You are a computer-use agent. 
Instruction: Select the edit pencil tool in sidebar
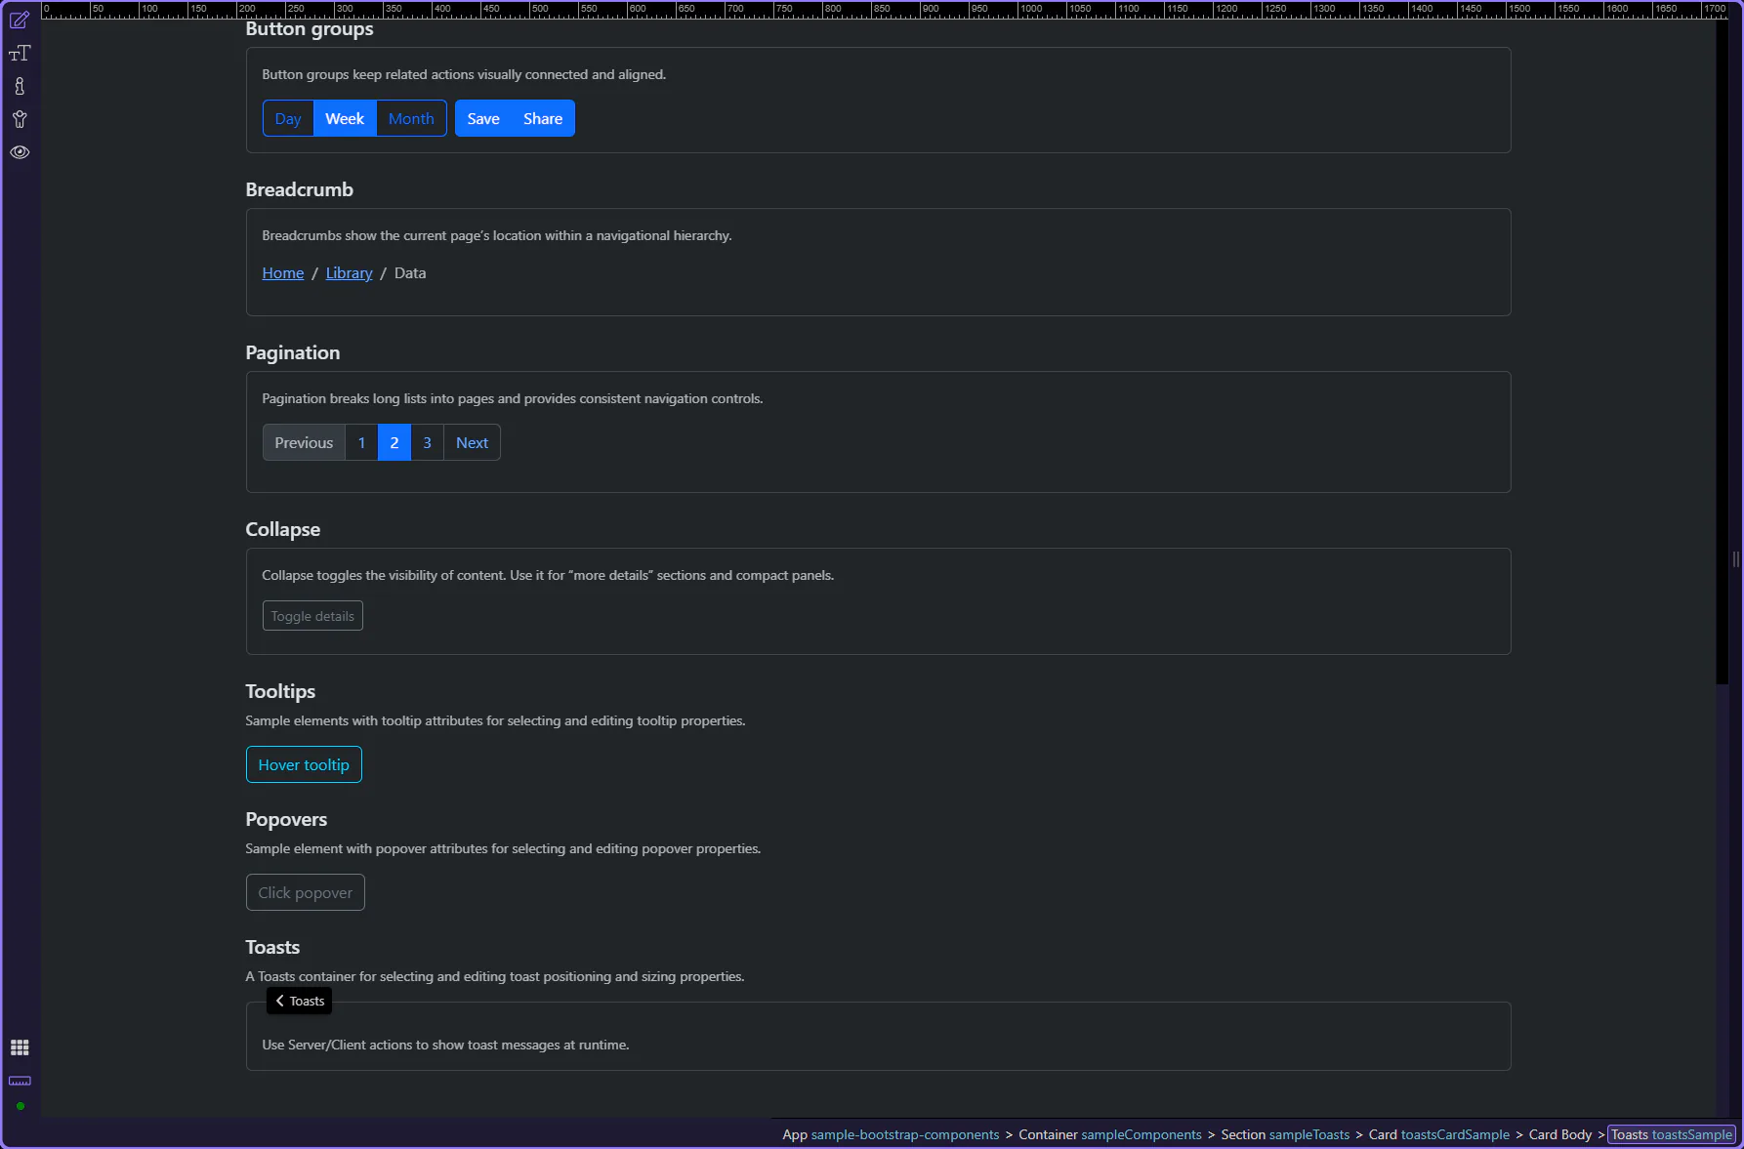(20, 21)
